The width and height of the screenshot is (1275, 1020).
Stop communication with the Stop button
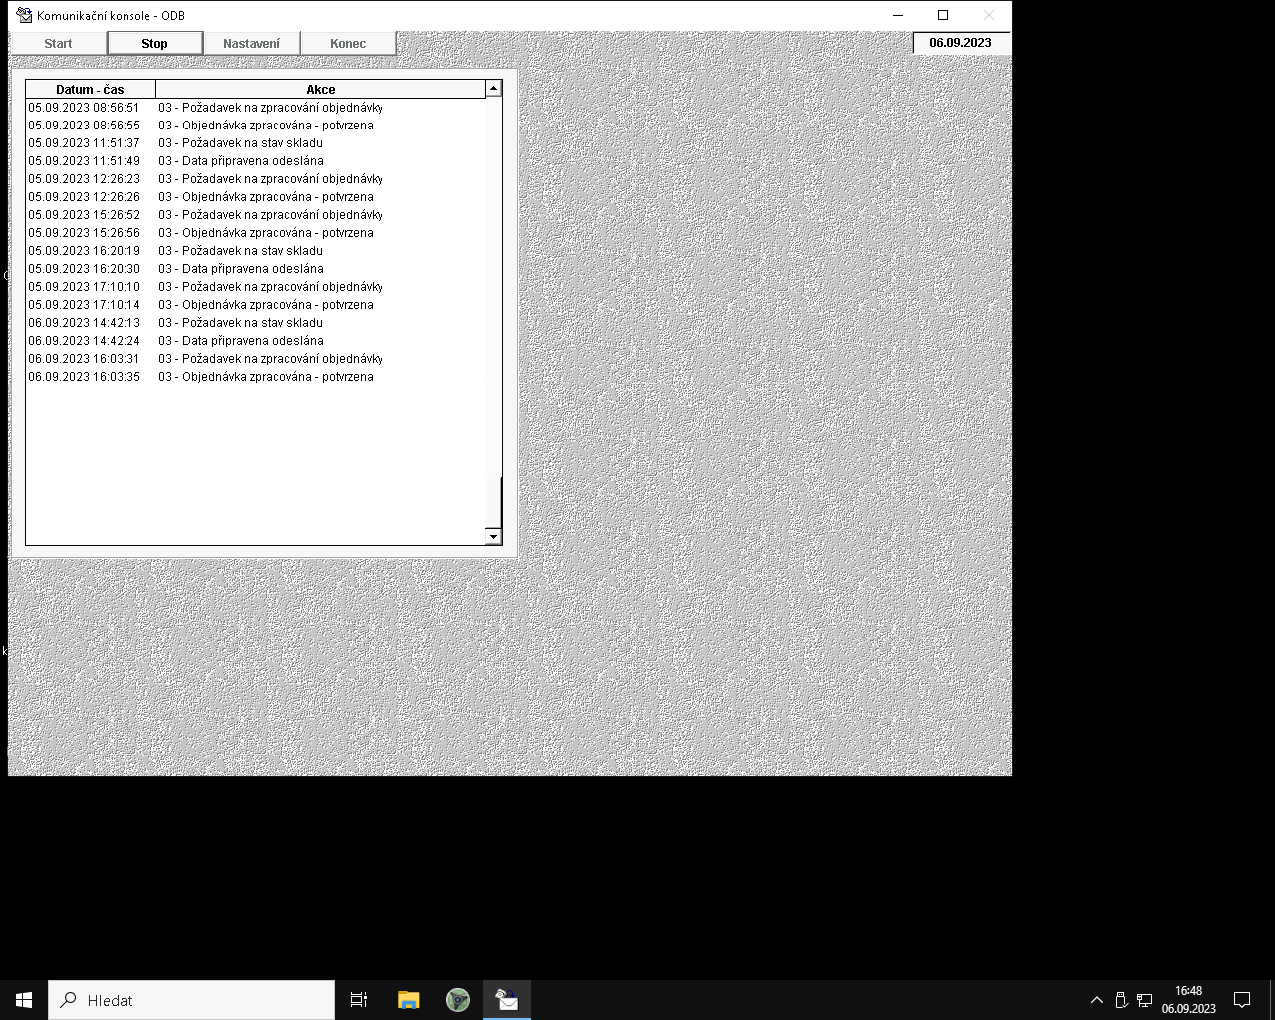pos(154,43)
